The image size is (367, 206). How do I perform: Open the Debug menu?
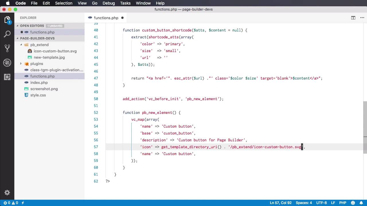(109, 3)
